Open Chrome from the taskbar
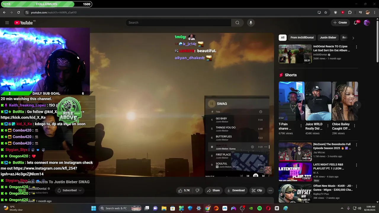The height and width of the screenshot is (213, 379). [208, 208]
